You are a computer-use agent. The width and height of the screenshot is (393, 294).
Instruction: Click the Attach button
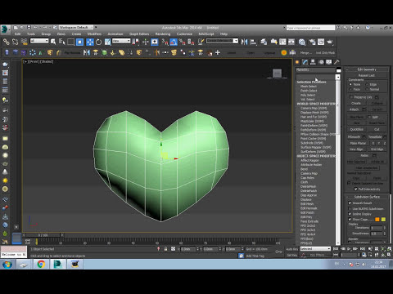point(355,109)
